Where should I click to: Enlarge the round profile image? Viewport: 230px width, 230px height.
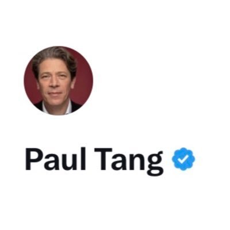click(58, 80)
